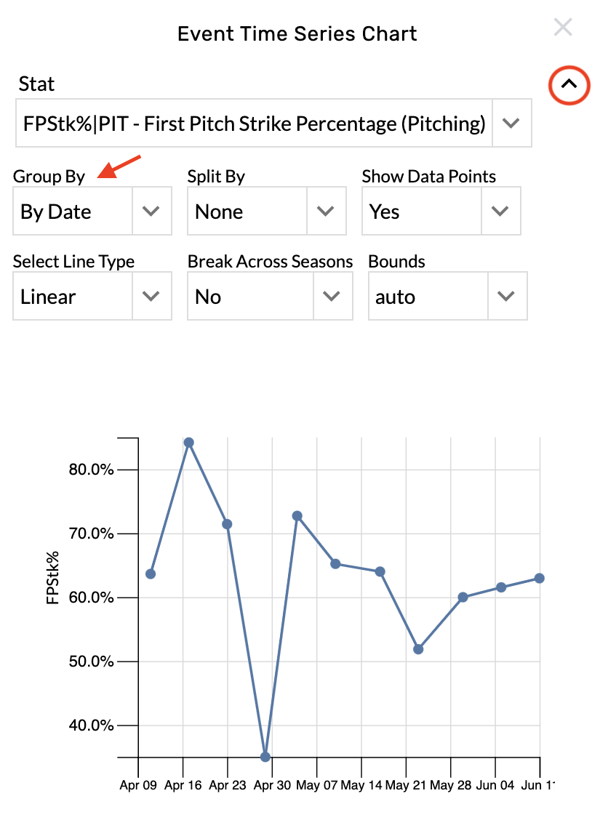Click the lowest data point near Apr 30
Image resolution: width=592 pixels, height=836 pixels.
[264, 757]
